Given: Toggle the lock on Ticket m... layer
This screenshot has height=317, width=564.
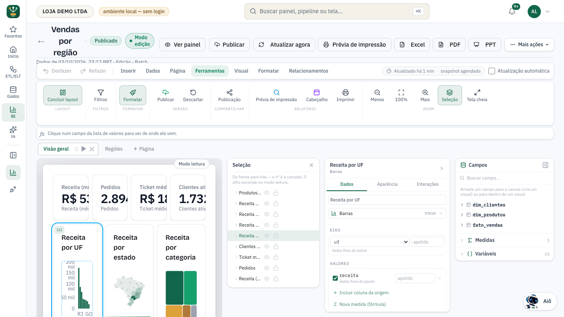Looking at the screenshot, I should [276, 257].
